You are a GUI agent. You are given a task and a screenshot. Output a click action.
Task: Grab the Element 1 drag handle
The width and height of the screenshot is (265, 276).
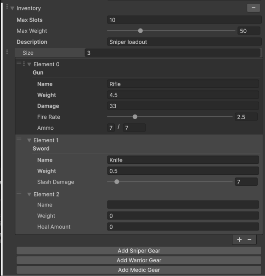coord(19,139)
